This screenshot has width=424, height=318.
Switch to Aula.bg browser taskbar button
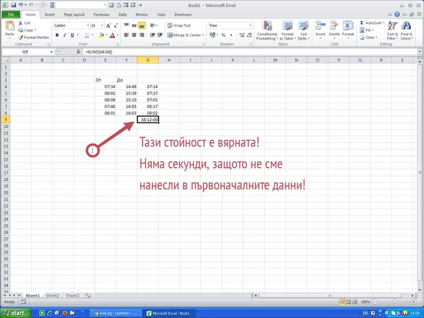(115, 313)
